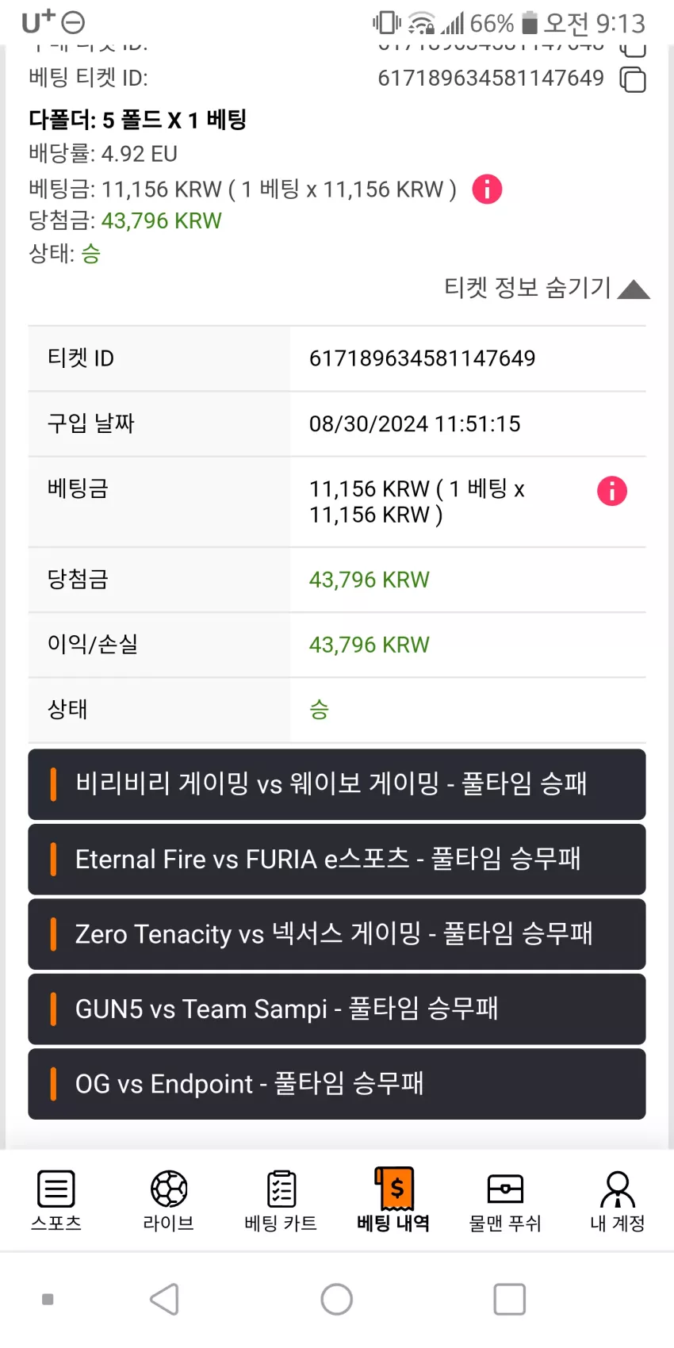The height and width of the screenshot is (1348, 674).
Task: Open 내 계정 profile icon
Action: pyautogui.click(x=618, y=1189)
